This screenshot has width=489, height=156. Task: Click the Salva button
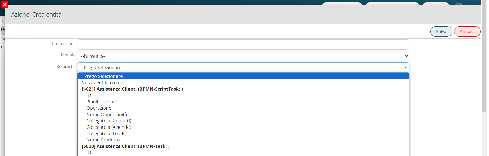coord(441,32)
